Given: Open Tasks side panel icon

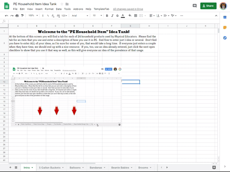Looking at the screenshot, I should click(225, 38).
